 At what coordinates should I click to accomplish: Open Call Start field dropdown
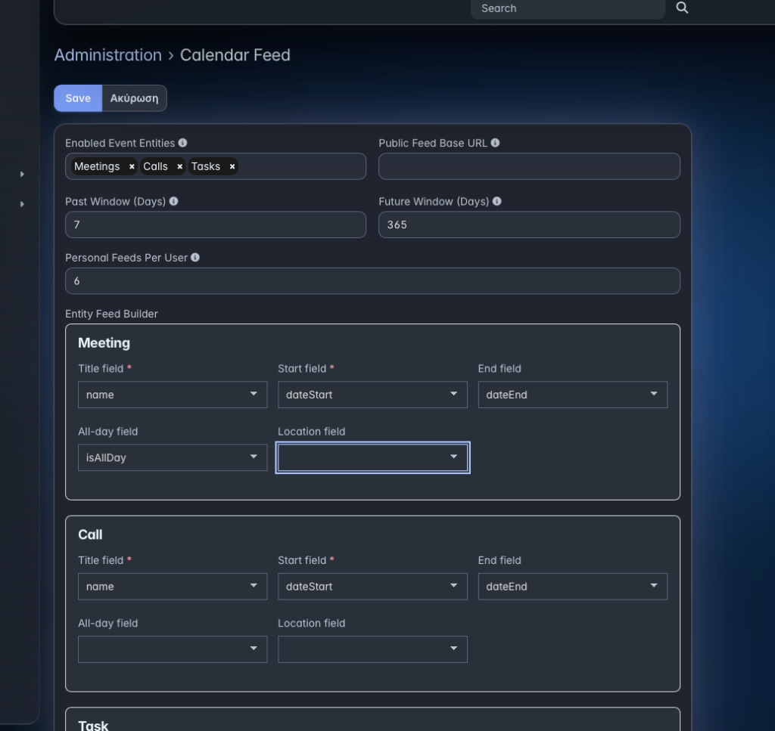pos(372,587)
